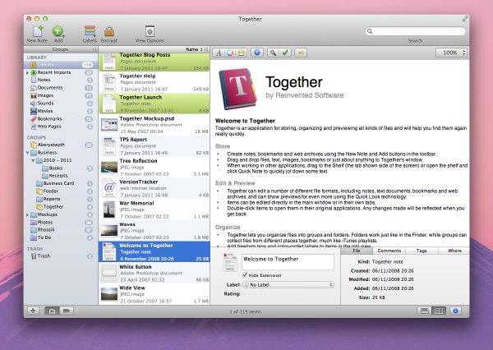Click the yellow highlight icon in editor bar
493x350 pixels.
tap(301, 53)
